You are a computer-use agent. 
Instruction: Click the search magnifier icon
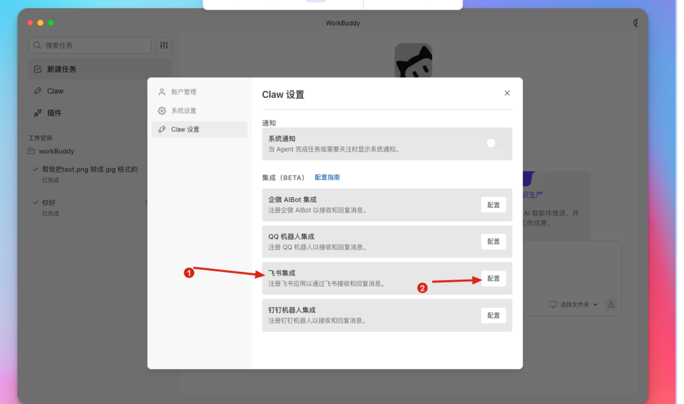(37, 45)
